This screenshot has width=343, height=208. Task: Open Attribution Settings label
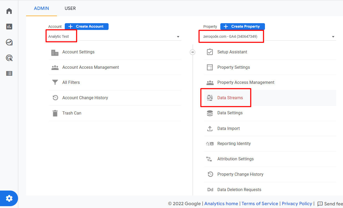tap(235, 159)
